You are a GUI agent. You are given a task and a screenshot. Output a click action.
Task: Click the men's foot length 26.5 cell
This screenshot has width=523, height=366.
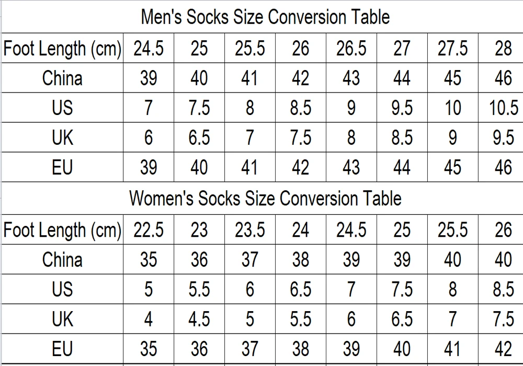click(x=351, y=48)
